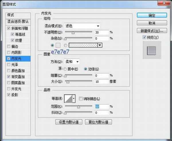This screenshot has width=172, height=141.
Task: Close the Layer Style dialog window
Action: tap(166, 3)
